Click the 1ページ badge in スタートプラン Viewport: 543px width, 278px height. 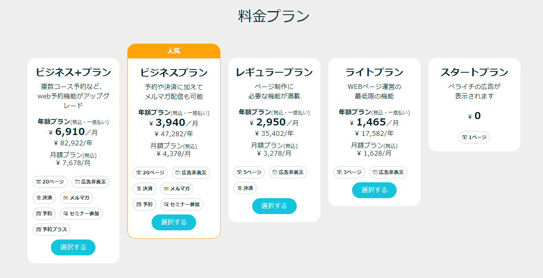(x=474, y=137)
